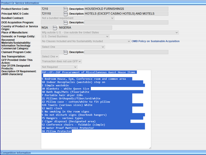Open the Recovered Materials/Sustainability dropdown
Viewport: 206px width, 155px height.
[86, 41]
